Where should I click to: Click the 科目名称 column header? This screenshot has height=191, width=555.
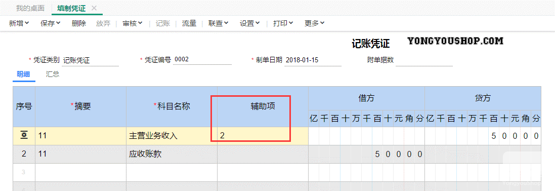(x=172, y=106)
